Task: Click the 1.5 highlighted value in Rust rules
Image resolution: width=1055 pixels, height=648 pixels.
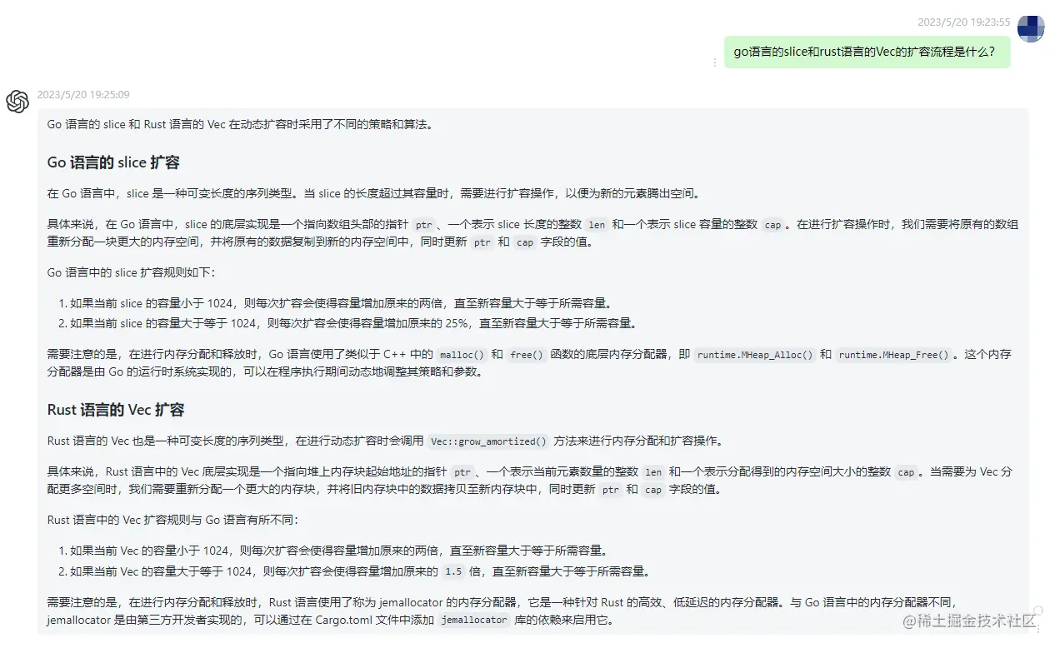Action: click(454, 571)
